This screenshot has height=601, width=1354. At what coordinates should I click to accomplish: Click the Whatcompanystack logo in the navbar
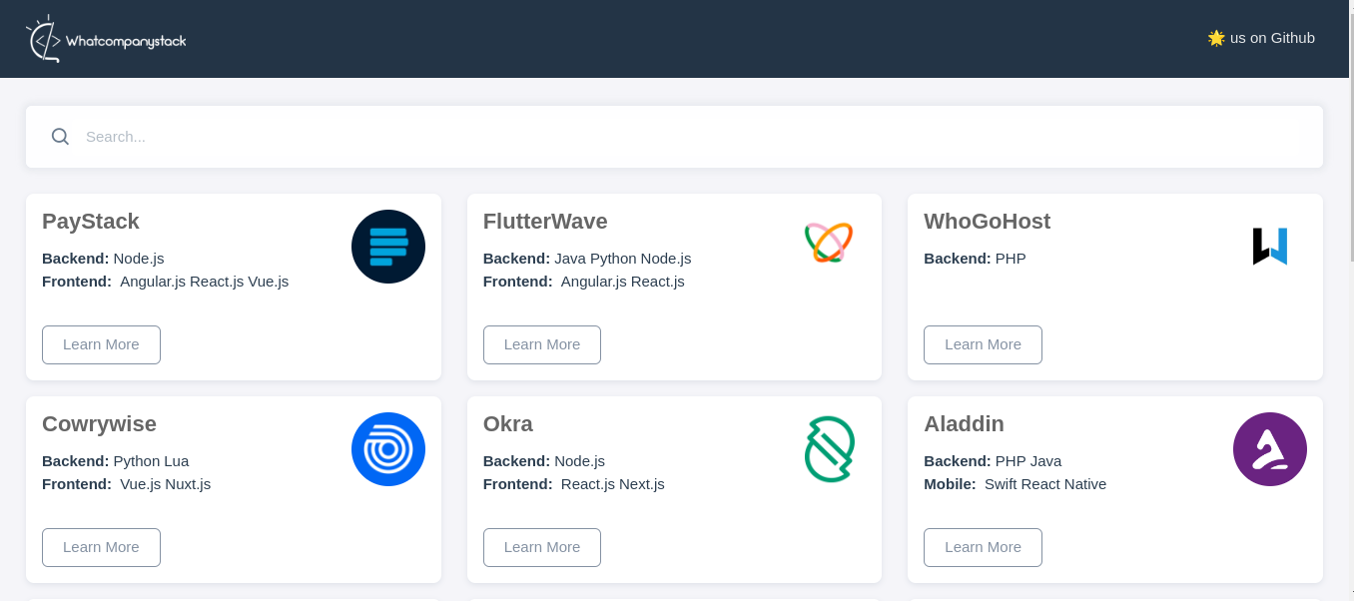click(x=105, y=39)
